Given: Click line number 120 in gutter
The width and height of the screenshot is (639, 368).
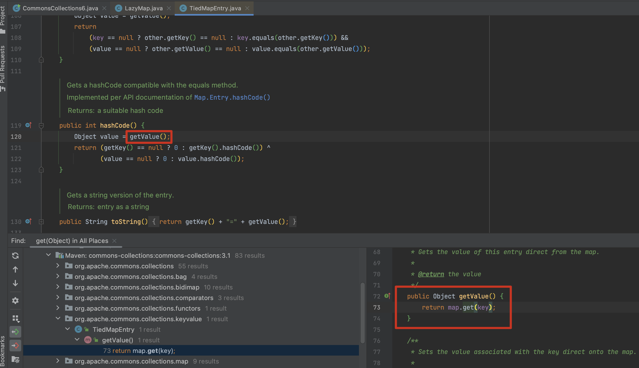Looking at the screenshot, I should point(16,137).
